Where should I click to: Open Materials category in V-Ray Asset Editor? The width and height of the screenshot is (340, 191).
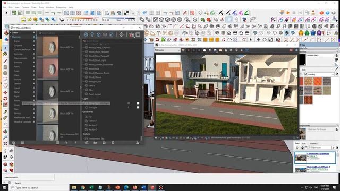(86, 34)
